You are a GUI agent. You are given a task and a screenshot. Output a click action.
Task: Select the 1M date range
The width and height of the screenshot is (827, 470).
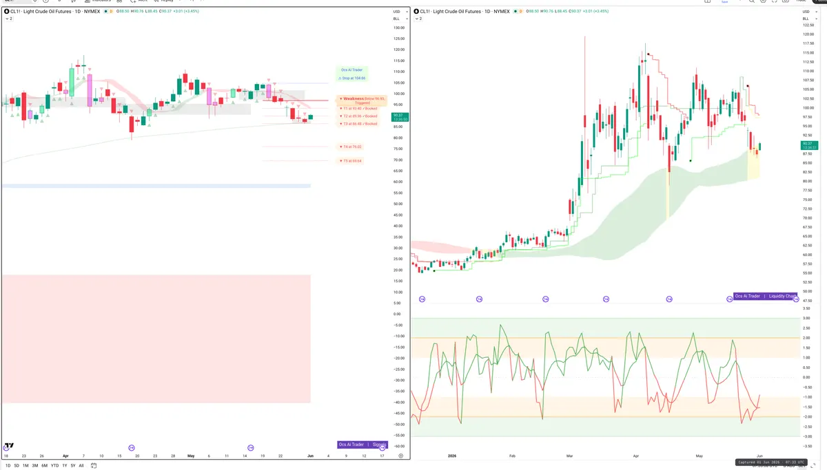25,465
